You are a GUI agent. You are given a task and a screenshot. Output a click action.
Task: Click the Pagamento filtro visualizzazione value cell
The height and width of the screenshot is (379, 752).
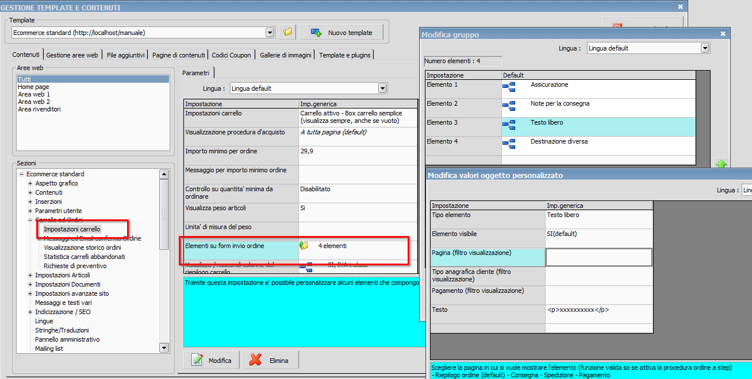click(x=599, y=295)
